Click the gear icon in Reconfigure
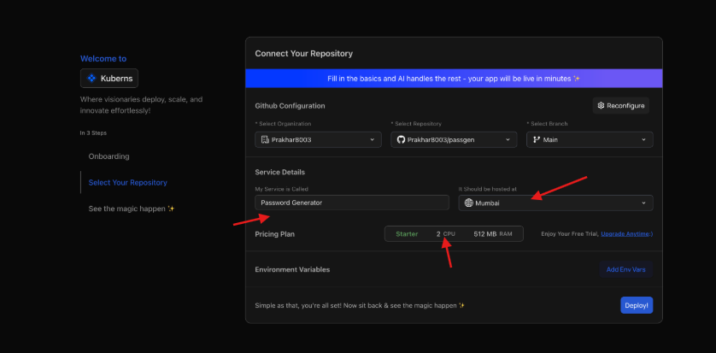Viewport: 716px width, 353px height. point(602,105)
